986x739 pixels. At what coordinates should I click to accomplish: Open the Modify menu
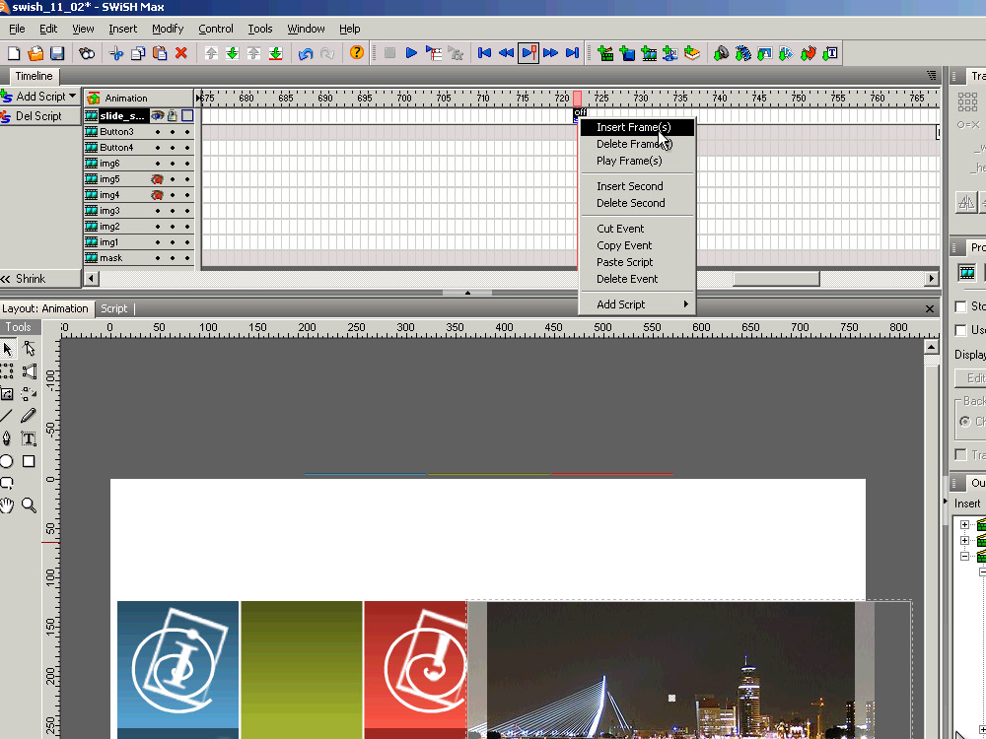pyautogui.click(x=168, y=29)
